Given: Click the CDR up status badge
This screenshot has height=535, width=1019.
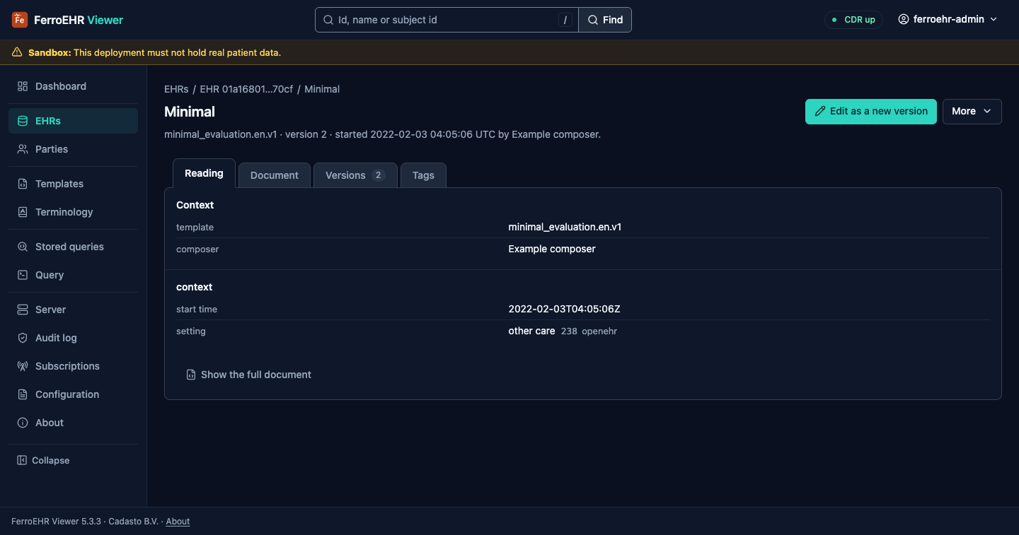Looking at the screenshot, I should coord(853,20).
